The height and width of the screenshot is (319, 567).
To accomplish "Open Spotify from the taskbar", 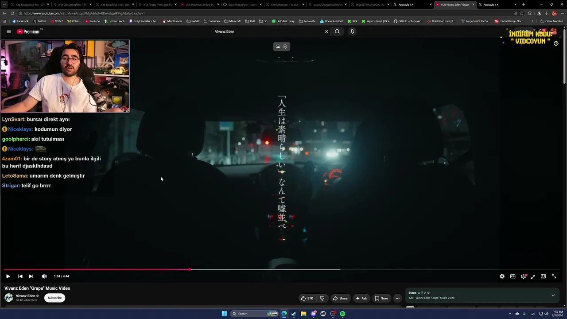I will (x=342, y=314).
